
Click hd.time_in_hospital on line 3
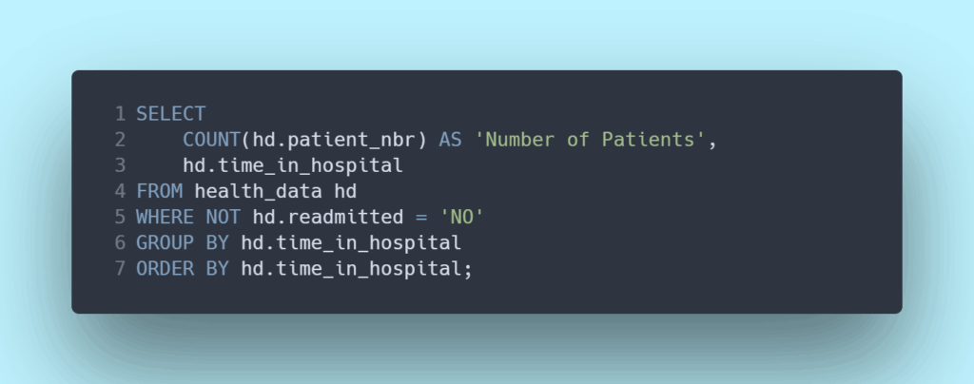tap(293, 165)
